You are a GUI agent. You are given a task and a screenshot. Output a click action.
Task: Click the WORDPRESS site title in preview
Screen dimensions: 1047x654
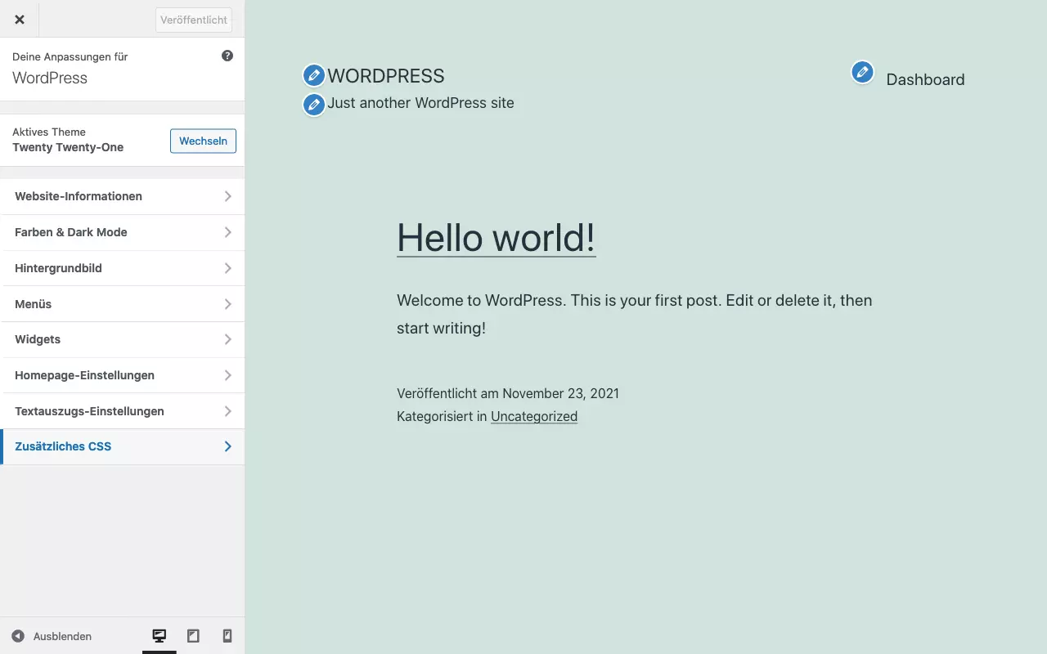coord(386,76)
